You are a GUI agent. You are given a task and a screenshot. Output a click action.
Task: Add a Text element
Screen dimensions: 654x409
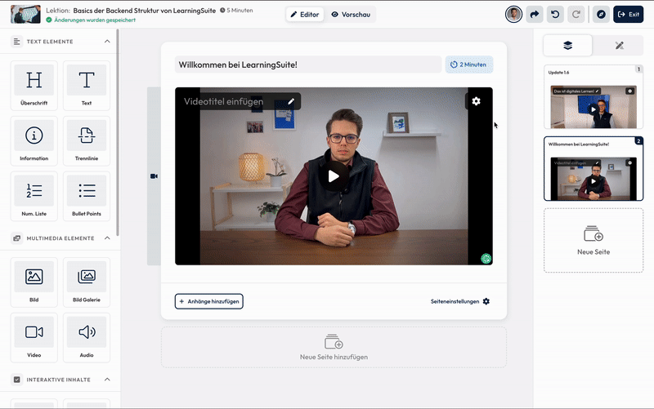pos(87,86)
